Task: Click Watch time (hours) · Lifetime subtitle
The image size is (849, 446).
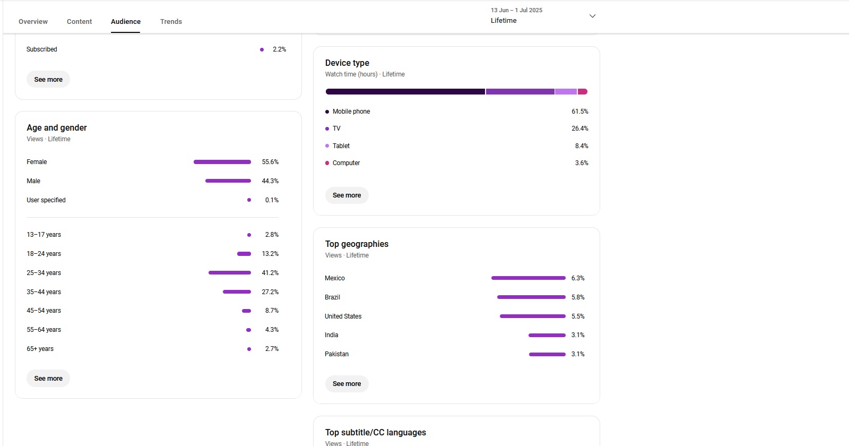Action: pos(365,74)
